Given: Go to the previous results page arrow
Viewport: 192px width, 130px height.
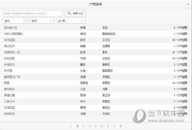Looking at the screenshot, I should tap(71, 126).
